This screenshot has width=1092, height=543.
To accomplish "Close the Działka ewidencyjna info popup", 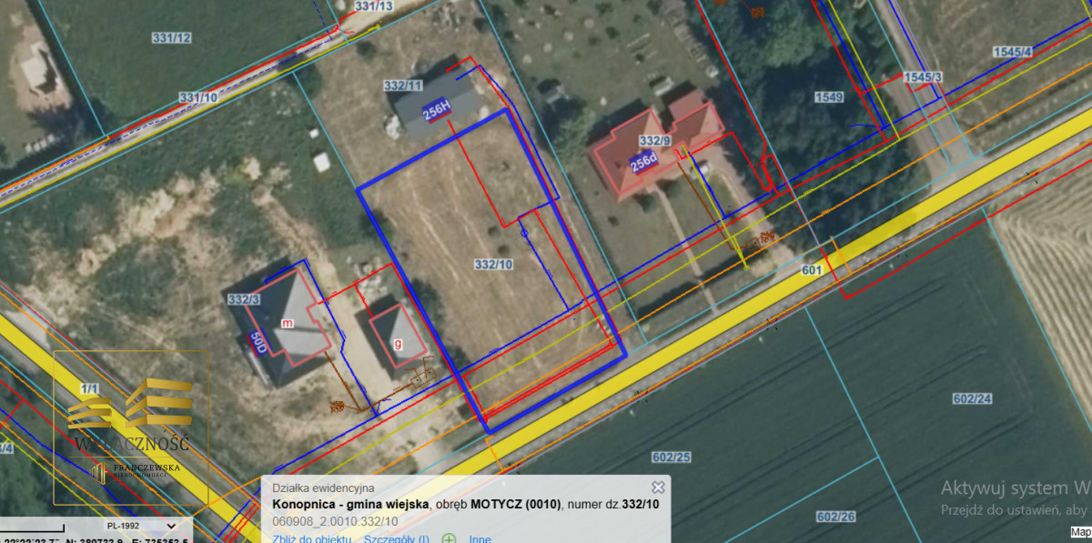I will pos(658,488).
